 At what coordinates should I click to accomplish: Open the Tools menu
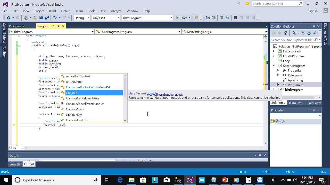(92, 11)
